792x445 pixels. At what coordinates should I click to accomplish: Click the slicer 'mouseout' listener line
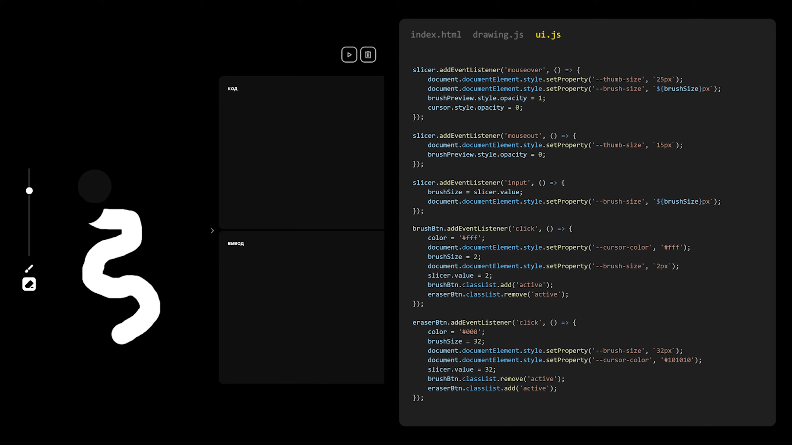coord(494,136)
